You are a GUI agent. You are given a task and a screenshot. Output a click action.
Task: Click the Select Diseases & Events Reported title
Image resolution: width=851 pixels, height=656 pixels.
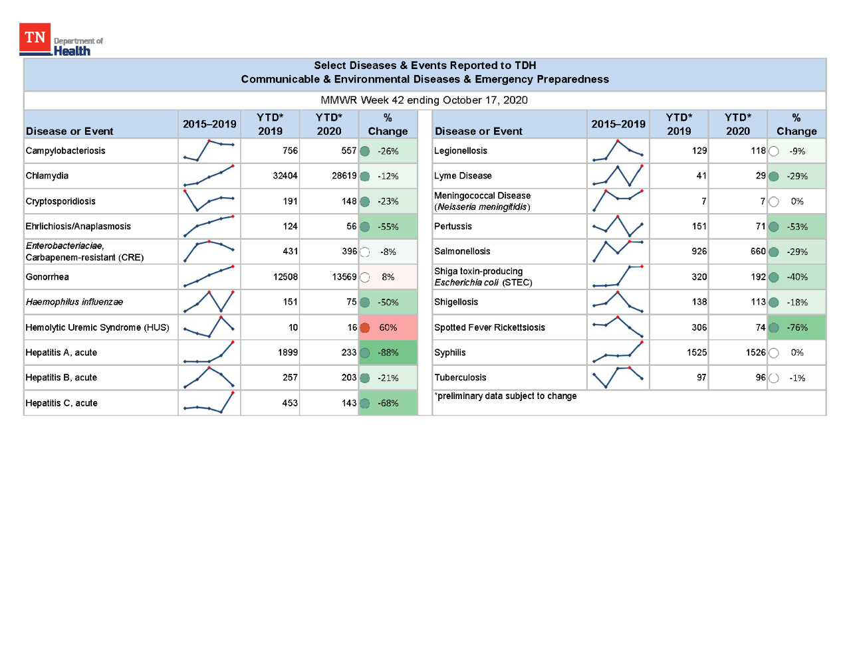[x=425, y=66]
